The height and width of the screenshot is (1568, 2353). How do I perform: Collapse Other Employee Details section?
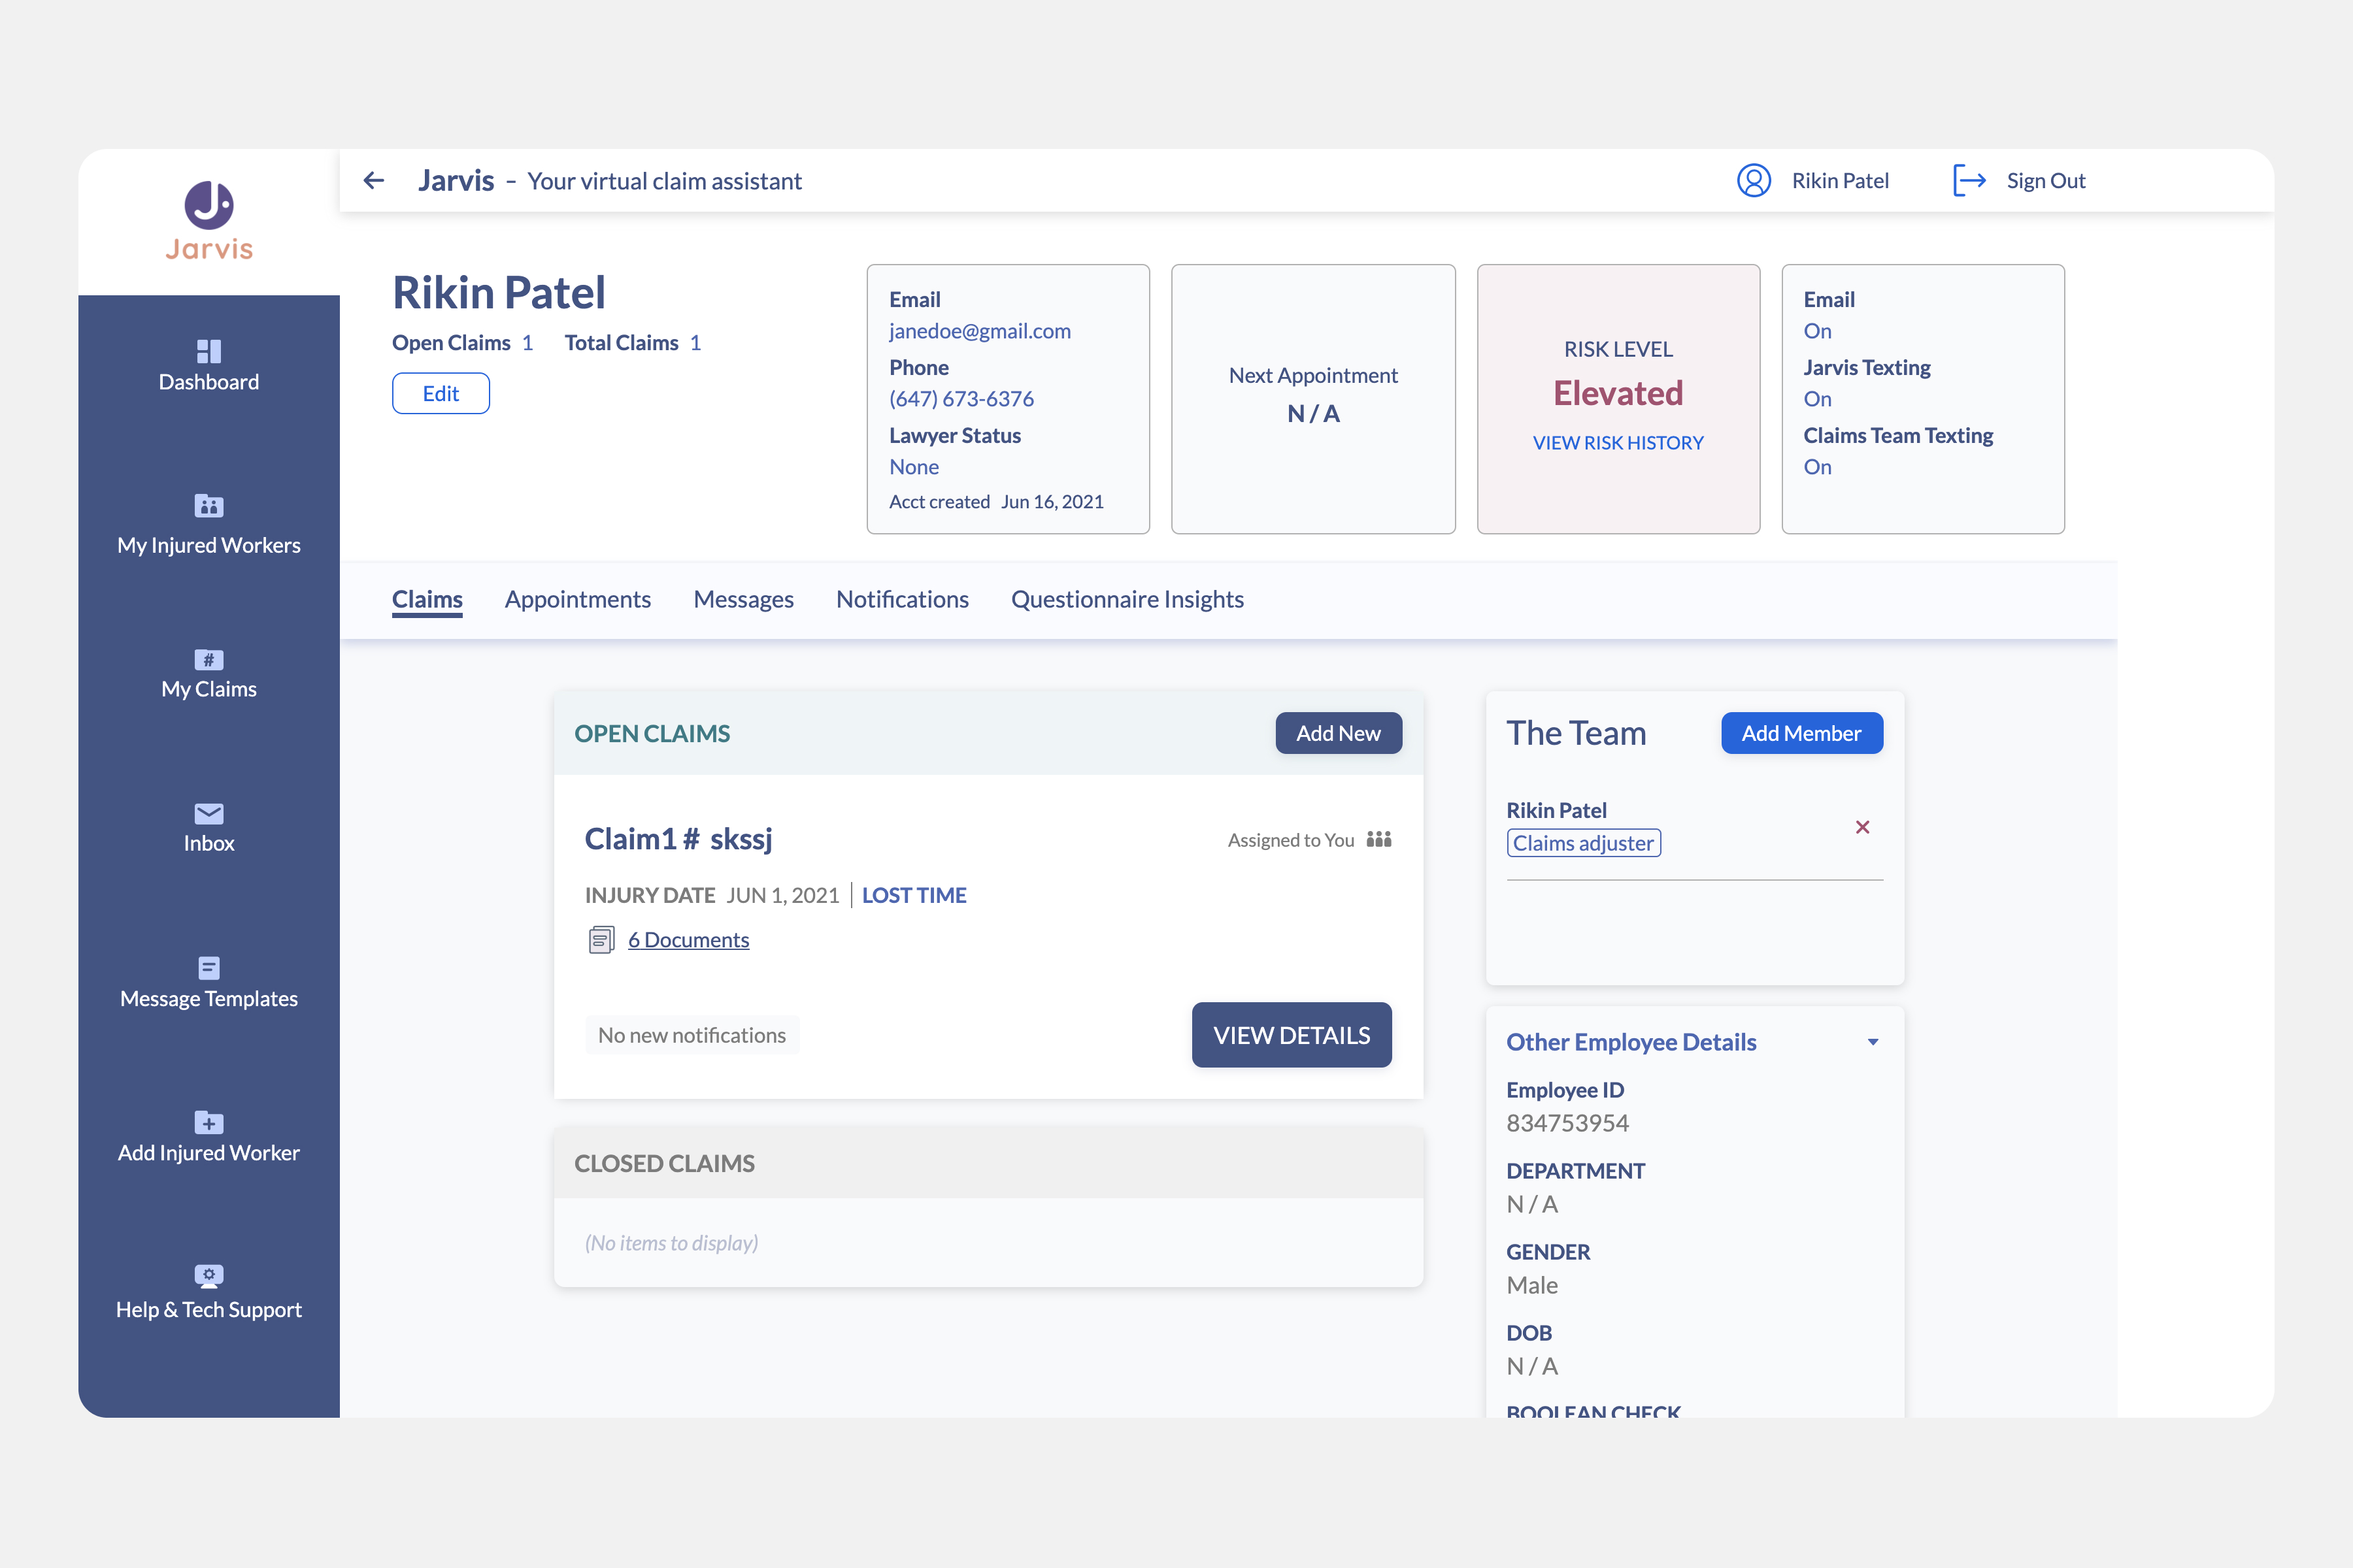point(1873,1042)
